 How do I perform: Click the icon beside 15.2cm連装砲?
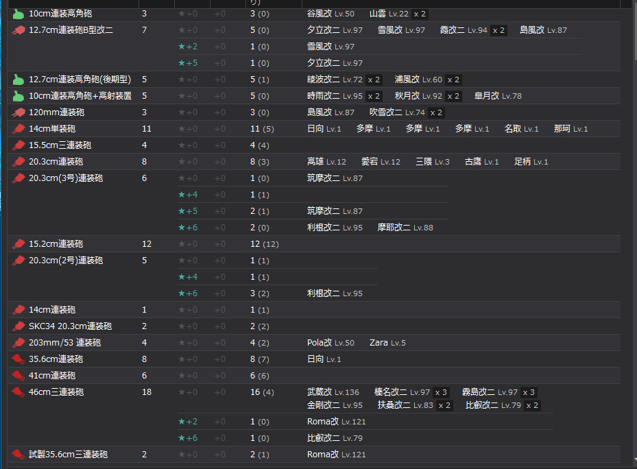pyautogui.click(x=19, y=244)
